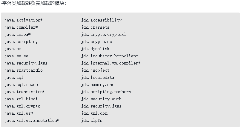The width and height of the screenshot is (241, 129).
Task: Click java.xml.ws.annotation* module name
Action: [32, 120]
